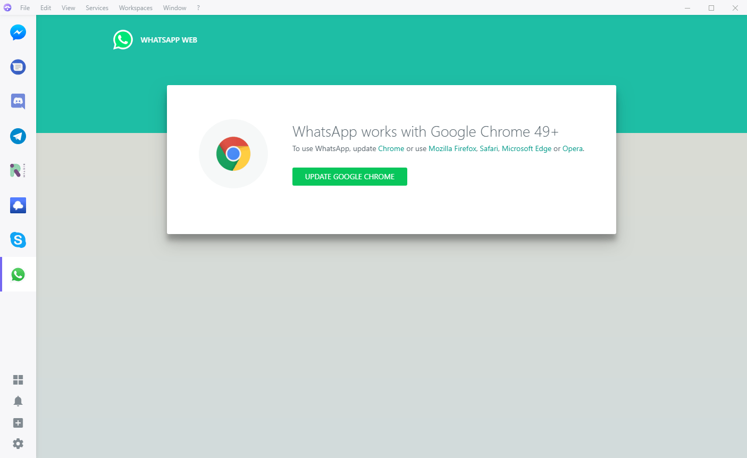Image resolution: width=747 pixels, height=458 pixels.
Task: Open the File menu
Action: [25, 8]
